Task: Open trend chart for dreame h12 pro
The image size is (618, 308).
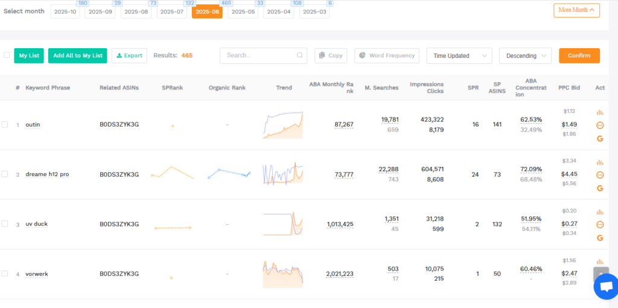Action: tap(283, 174)
